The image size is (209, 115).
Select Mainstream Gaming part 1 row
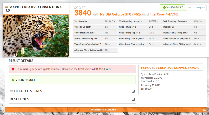point(184,33)
